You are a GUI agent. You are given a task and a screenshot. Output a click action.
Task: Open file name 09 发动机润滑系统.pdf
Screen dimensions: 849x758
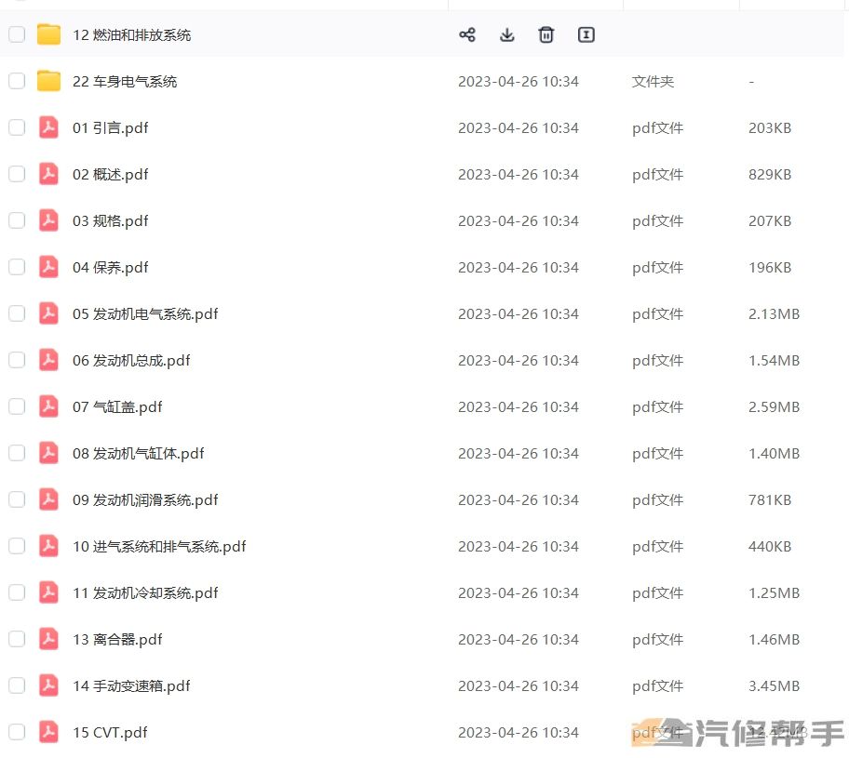coord(145,500)
